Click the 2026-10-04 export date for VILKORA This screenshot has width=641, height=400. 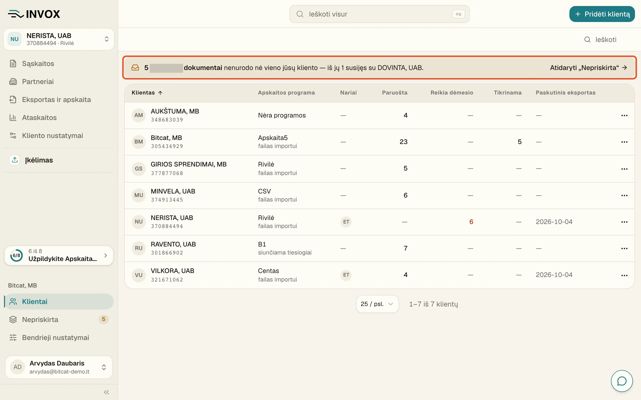point(554,275)
